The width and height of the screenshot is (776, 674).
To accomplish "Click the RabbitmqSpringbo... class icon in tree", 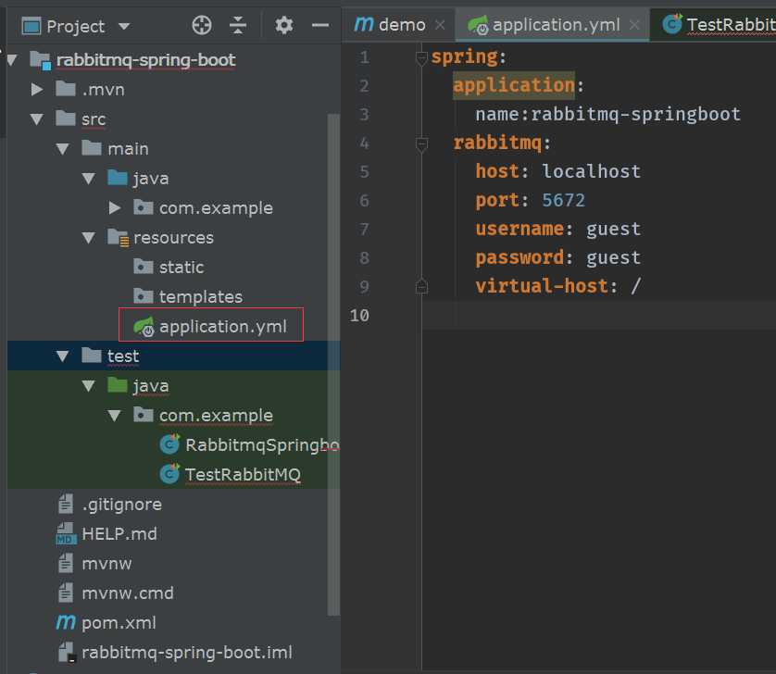I will point(169,444).
